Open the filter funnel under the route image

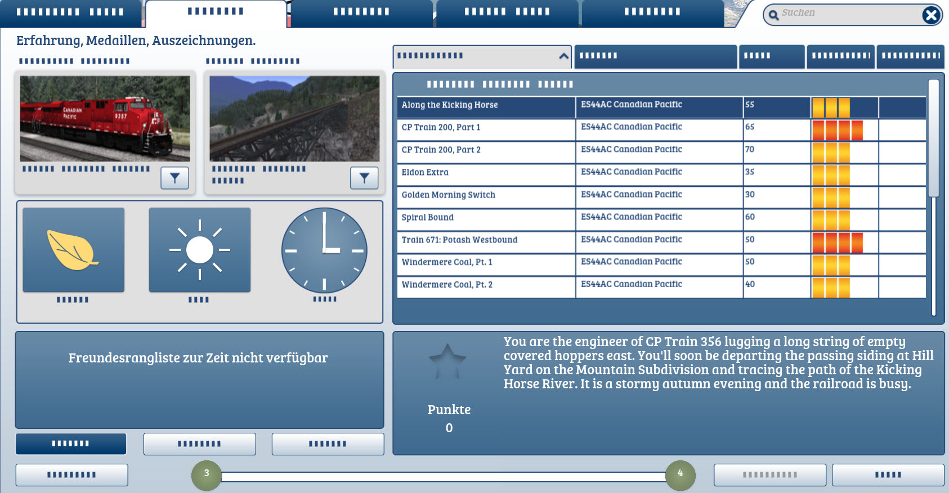pyautogui.click(x=364, y=178)
